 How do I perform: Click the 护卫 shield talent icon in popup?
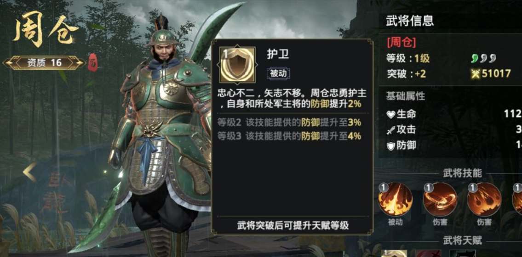tap(237, 64)
